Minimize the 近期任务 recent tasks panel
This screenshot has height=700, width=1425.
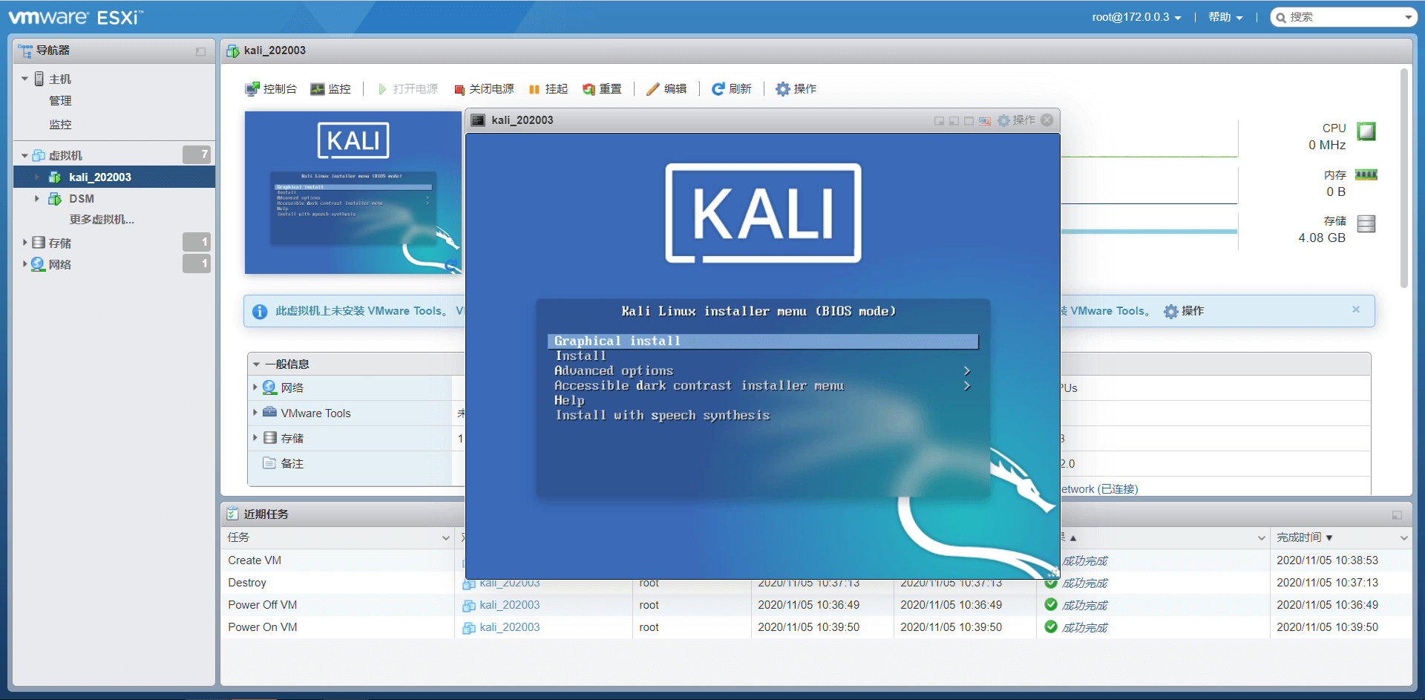pyautogui.click(x=1397, y=514)
